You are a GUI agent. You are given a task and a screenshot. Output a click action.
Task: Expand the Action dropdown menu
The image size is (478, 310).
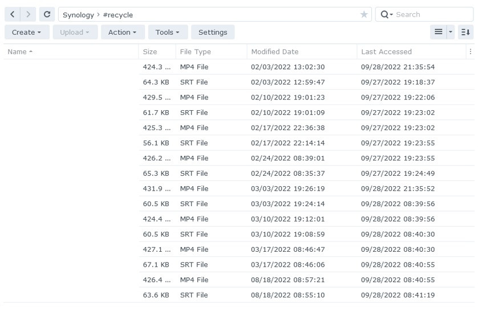click(x=122, y=32)
